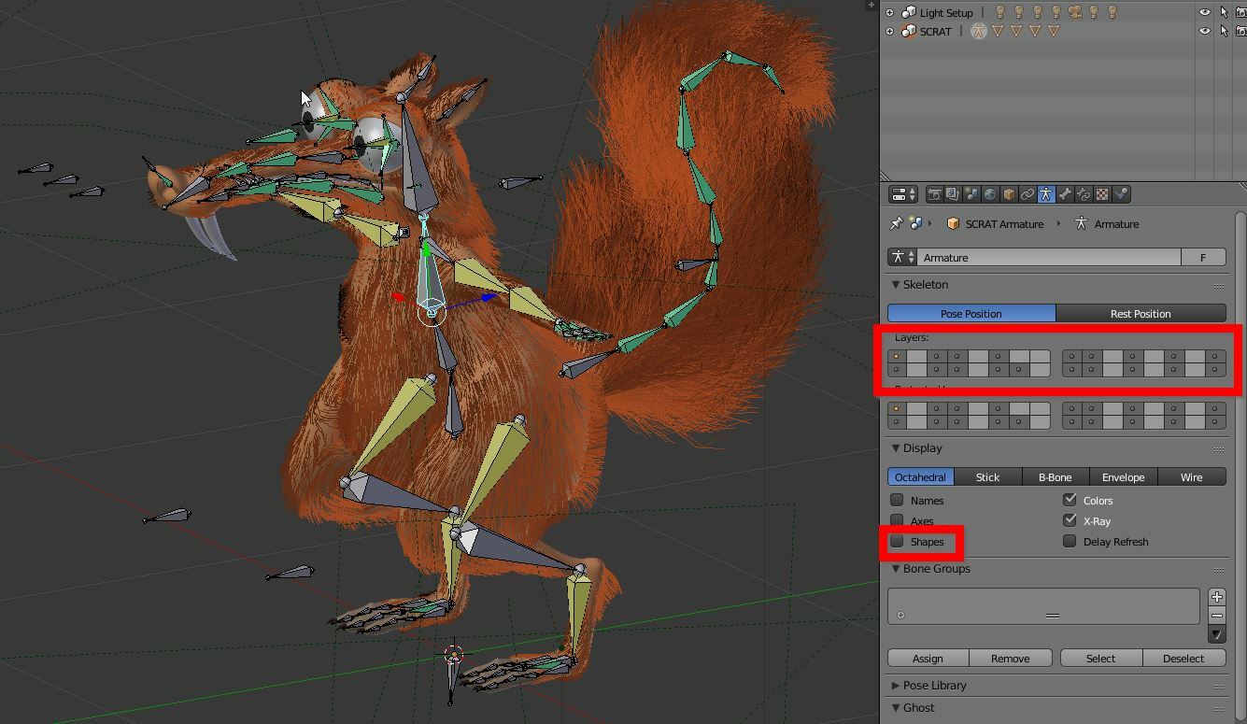Viewport: 1247px width, 724px height.
Task: Click the properties panel vertical scrollbar
Action: pos(1240,467)
